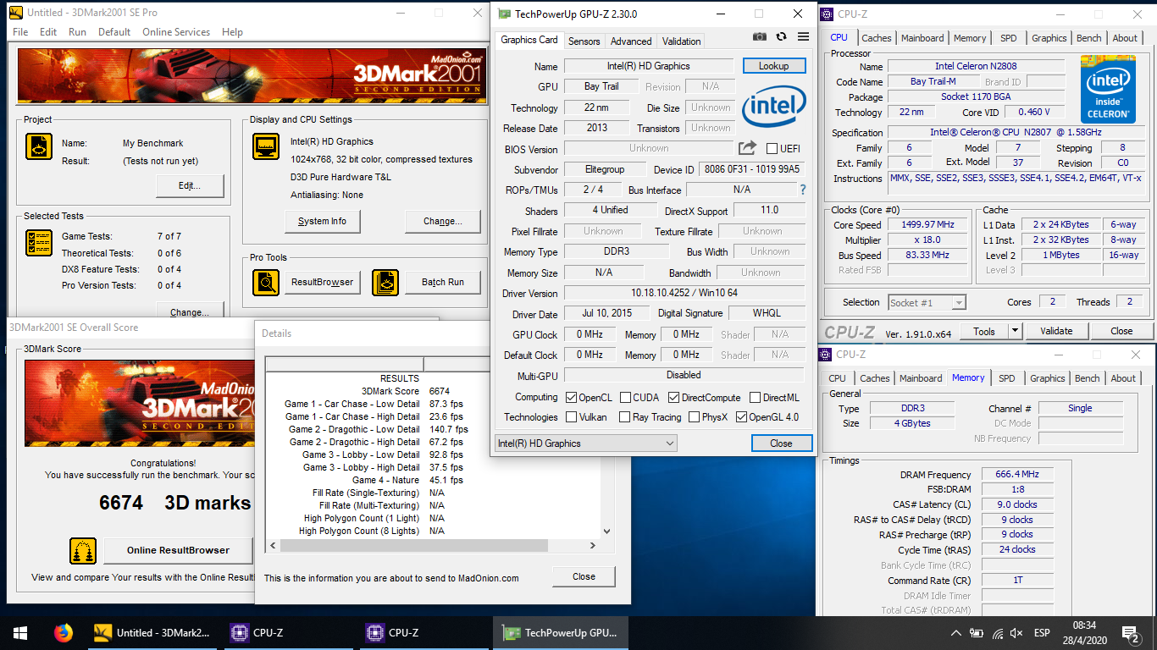Open Online Services menu

tap(176, 32)
